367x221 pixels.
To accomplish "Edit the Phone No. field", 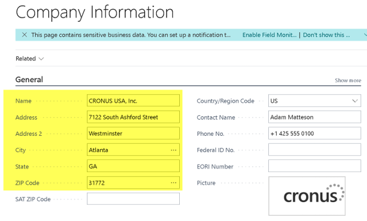I will 314,134.
